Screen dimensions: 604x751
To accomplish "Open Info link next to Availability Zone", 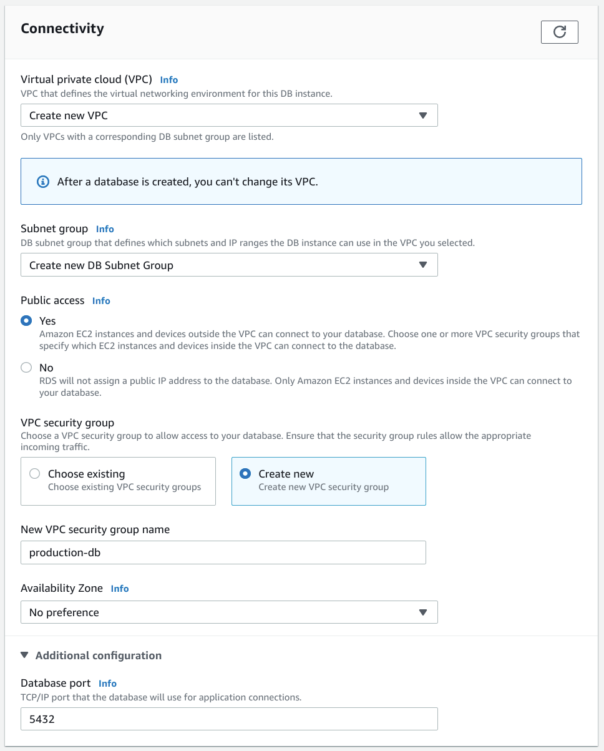I will pos(120,589).
